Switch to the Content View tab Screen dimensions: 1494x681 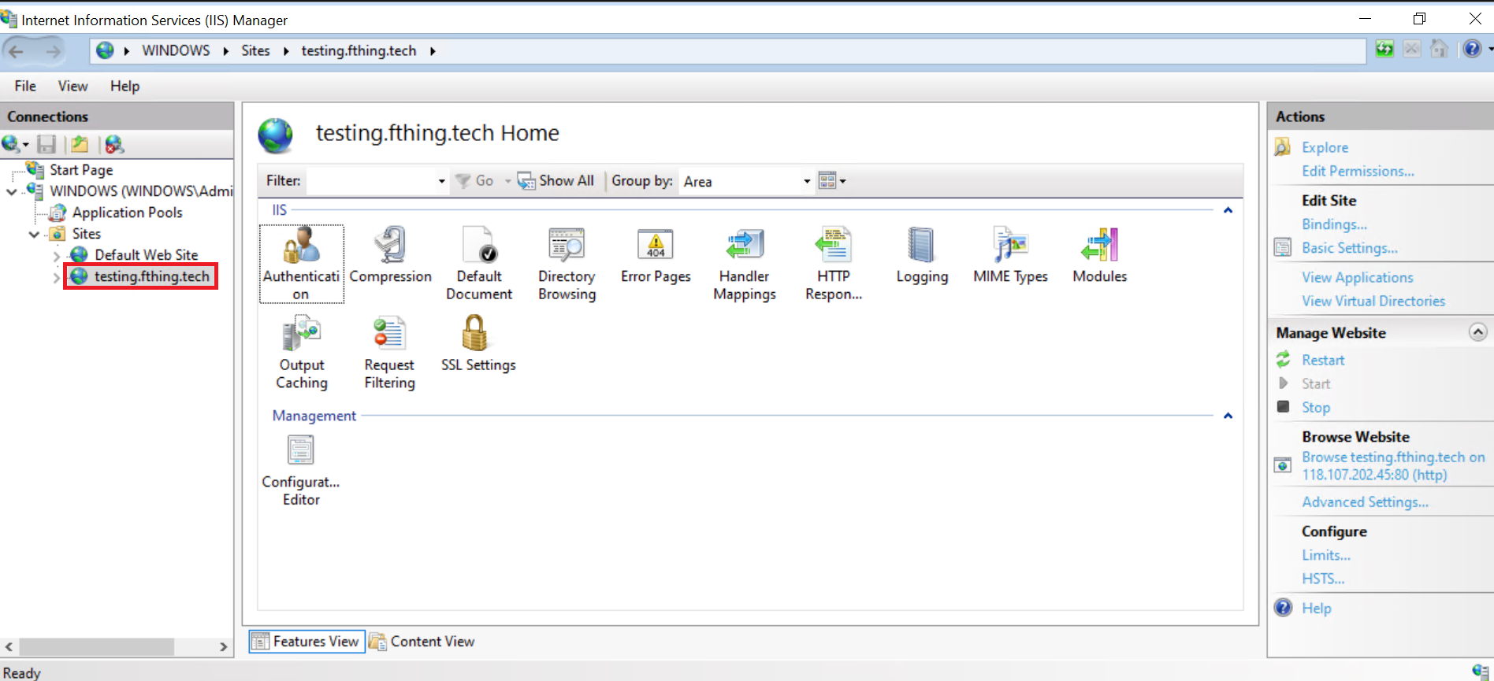tap(423, 642)
